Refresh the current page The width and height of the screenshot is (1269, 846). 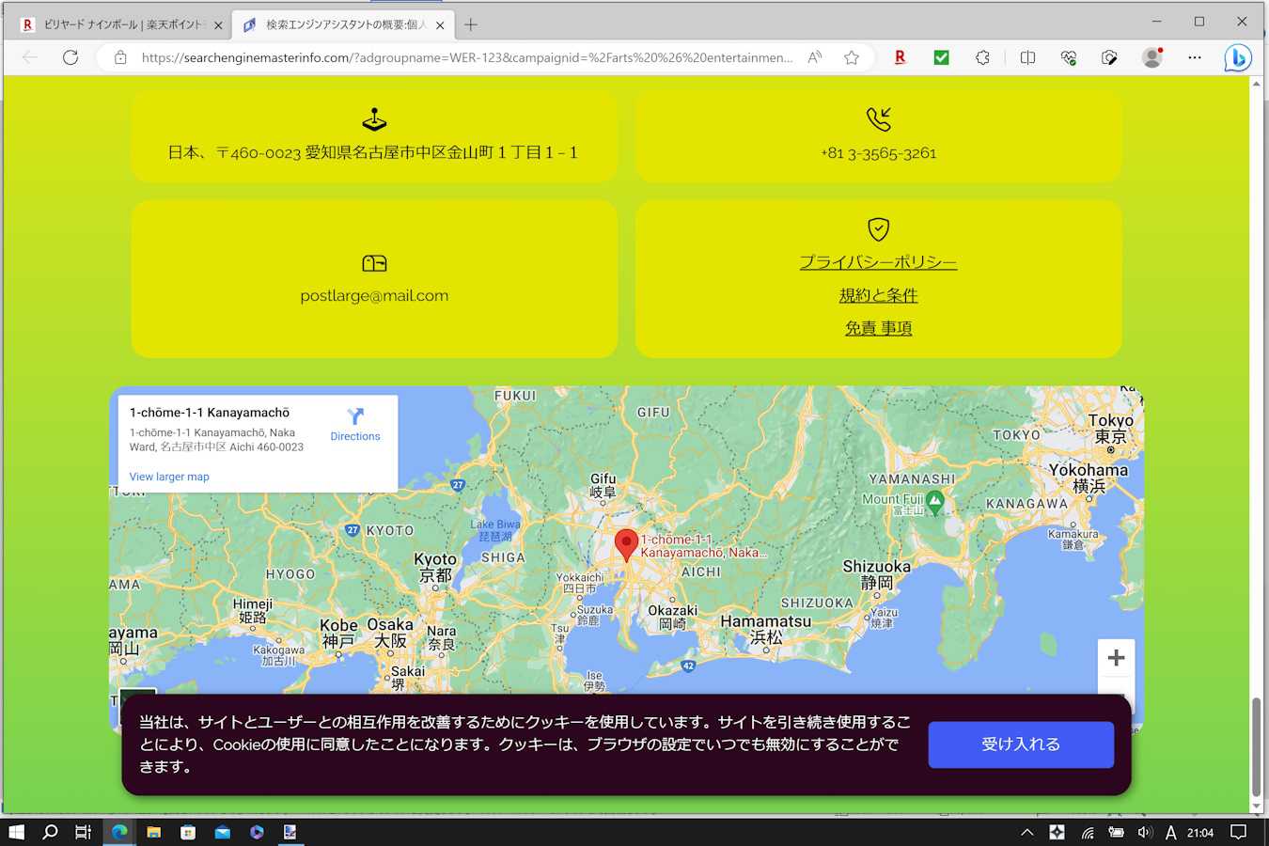[70, 57]
